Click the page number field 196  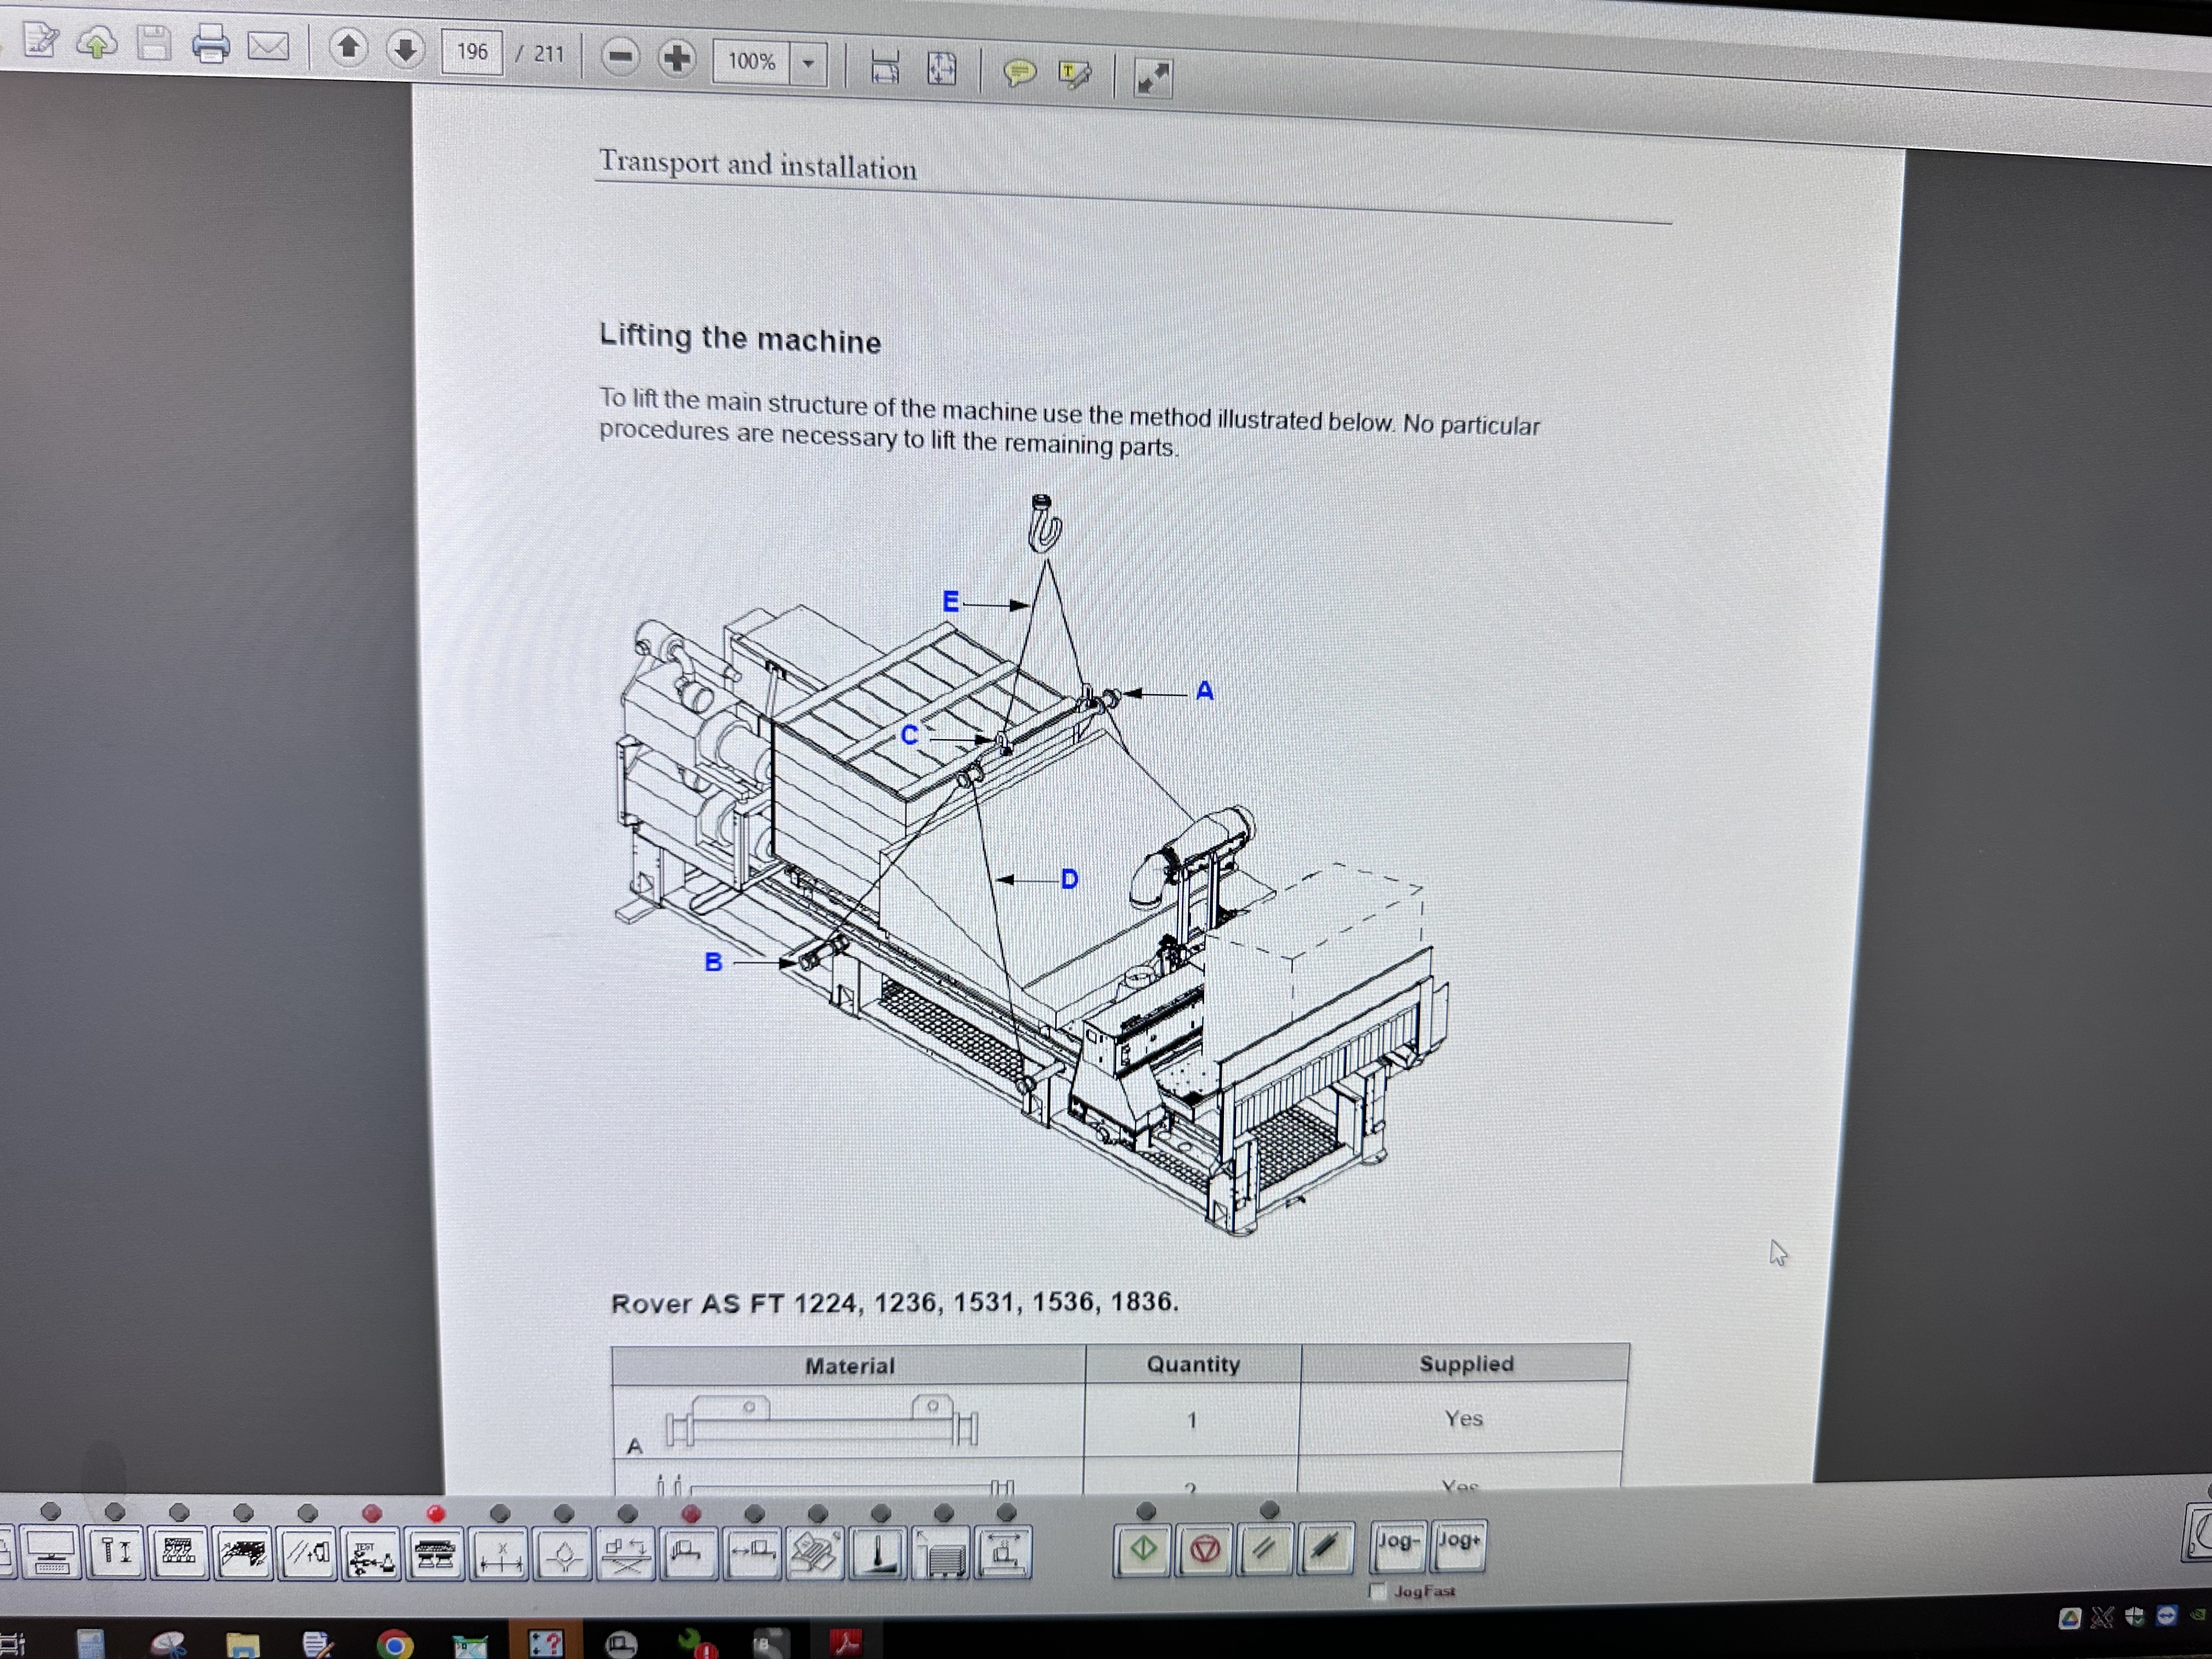[x=472, y=52]
